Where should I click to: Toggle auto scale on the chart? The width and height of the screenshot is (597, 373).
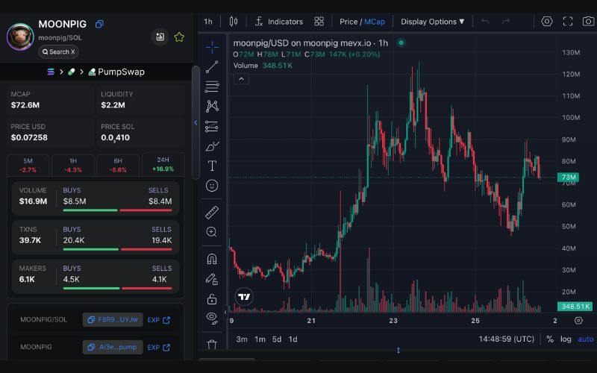(x=586, y=339)
